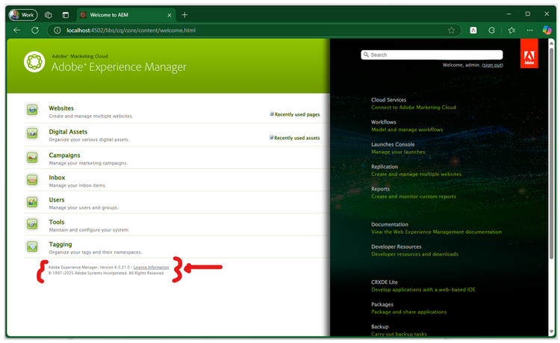Click the red Adobe logo badge
The width and height of the screenshot is (560, 343).
click(529, 53)
